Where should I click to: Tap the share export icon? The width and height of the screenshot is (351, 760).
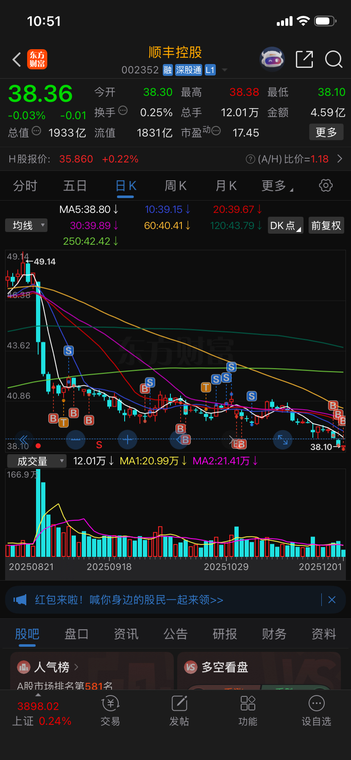coord(304,59)
